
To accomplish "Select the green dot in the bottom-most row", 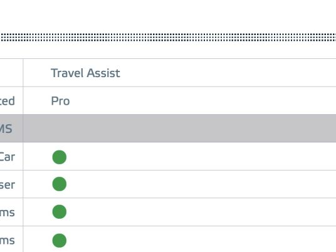I will 60,241.
